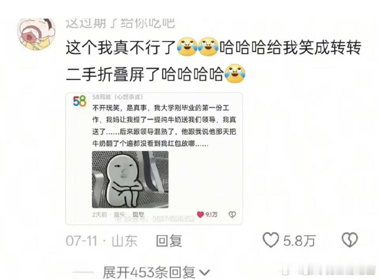View the crouching meme figure picture

[x=130, y=179]
